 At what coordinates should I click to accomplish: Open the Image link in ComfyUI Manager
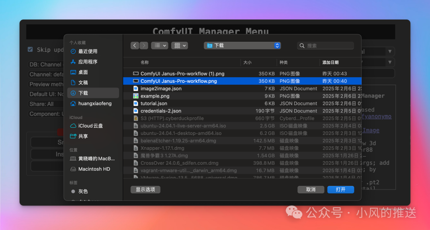coord(371,130)
